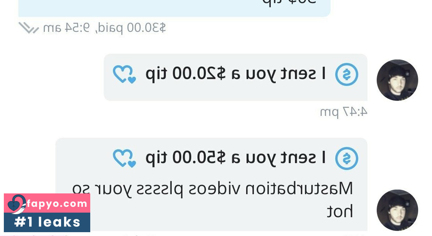Click the dollar icon on the $20.00 tip
The width and height of the screenshot is (432, 236).
[347, 74]
